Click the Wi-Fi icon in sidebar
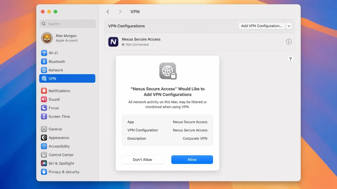This screenshot has width=337, height=189. (x=44, y=53)
